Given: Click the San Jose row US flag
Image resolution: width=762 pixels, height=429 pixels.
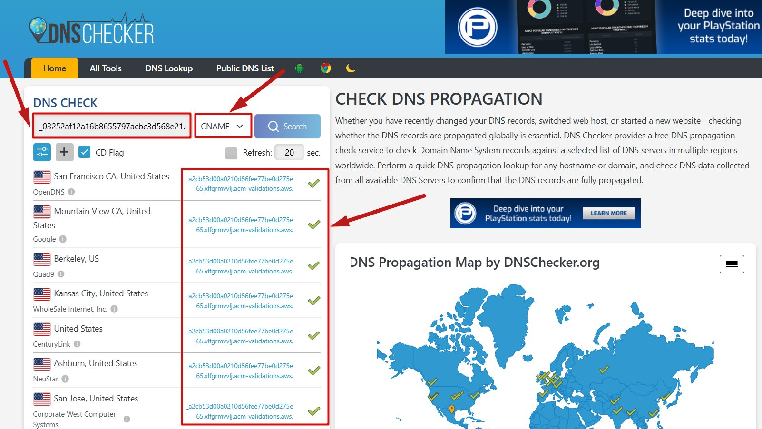Looking at the screenshot, I should tap(42, 399).
